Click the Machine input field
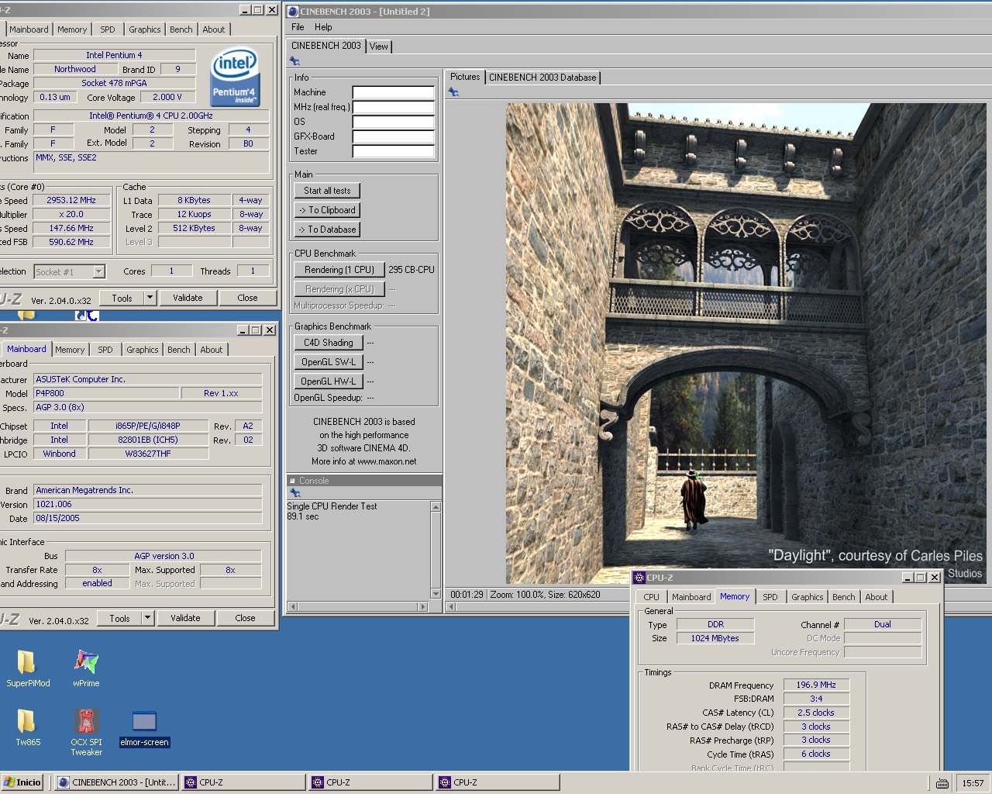Image resolution: width=992 pixels, height=794 pixels. 393,92
